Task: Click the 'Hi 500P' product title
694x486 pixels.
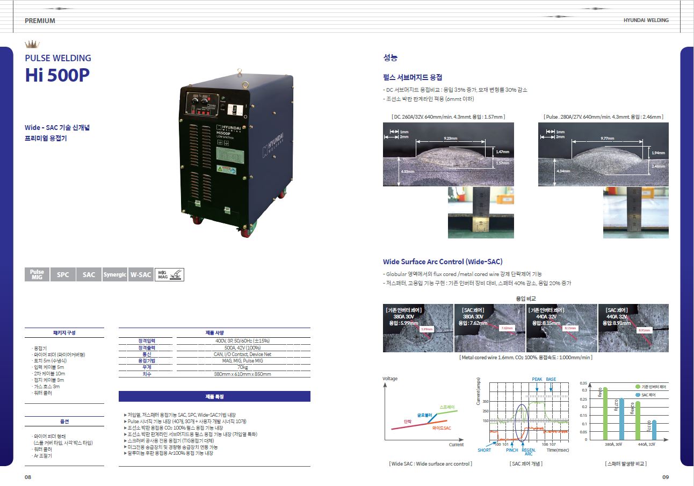Action: click(57, 76)
